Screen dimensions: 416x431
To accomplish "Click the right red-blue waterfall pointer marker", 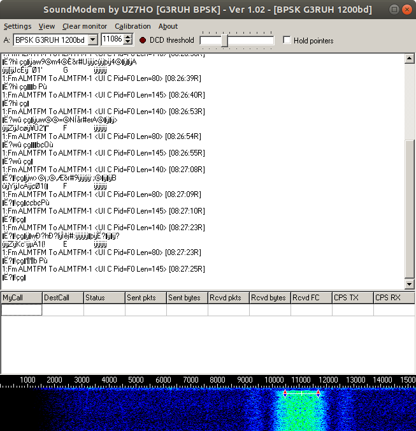I will pos(319,393).
